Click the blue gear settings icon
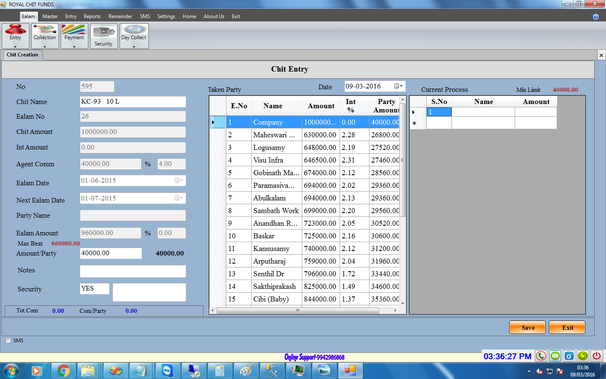Viewport: 606px width, 379px height. pyautogui.click(x=569, y=356)
